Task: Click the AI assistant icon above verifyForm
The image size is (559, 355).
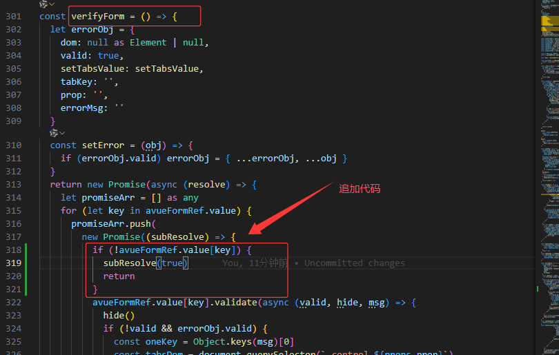Action: 43,4
